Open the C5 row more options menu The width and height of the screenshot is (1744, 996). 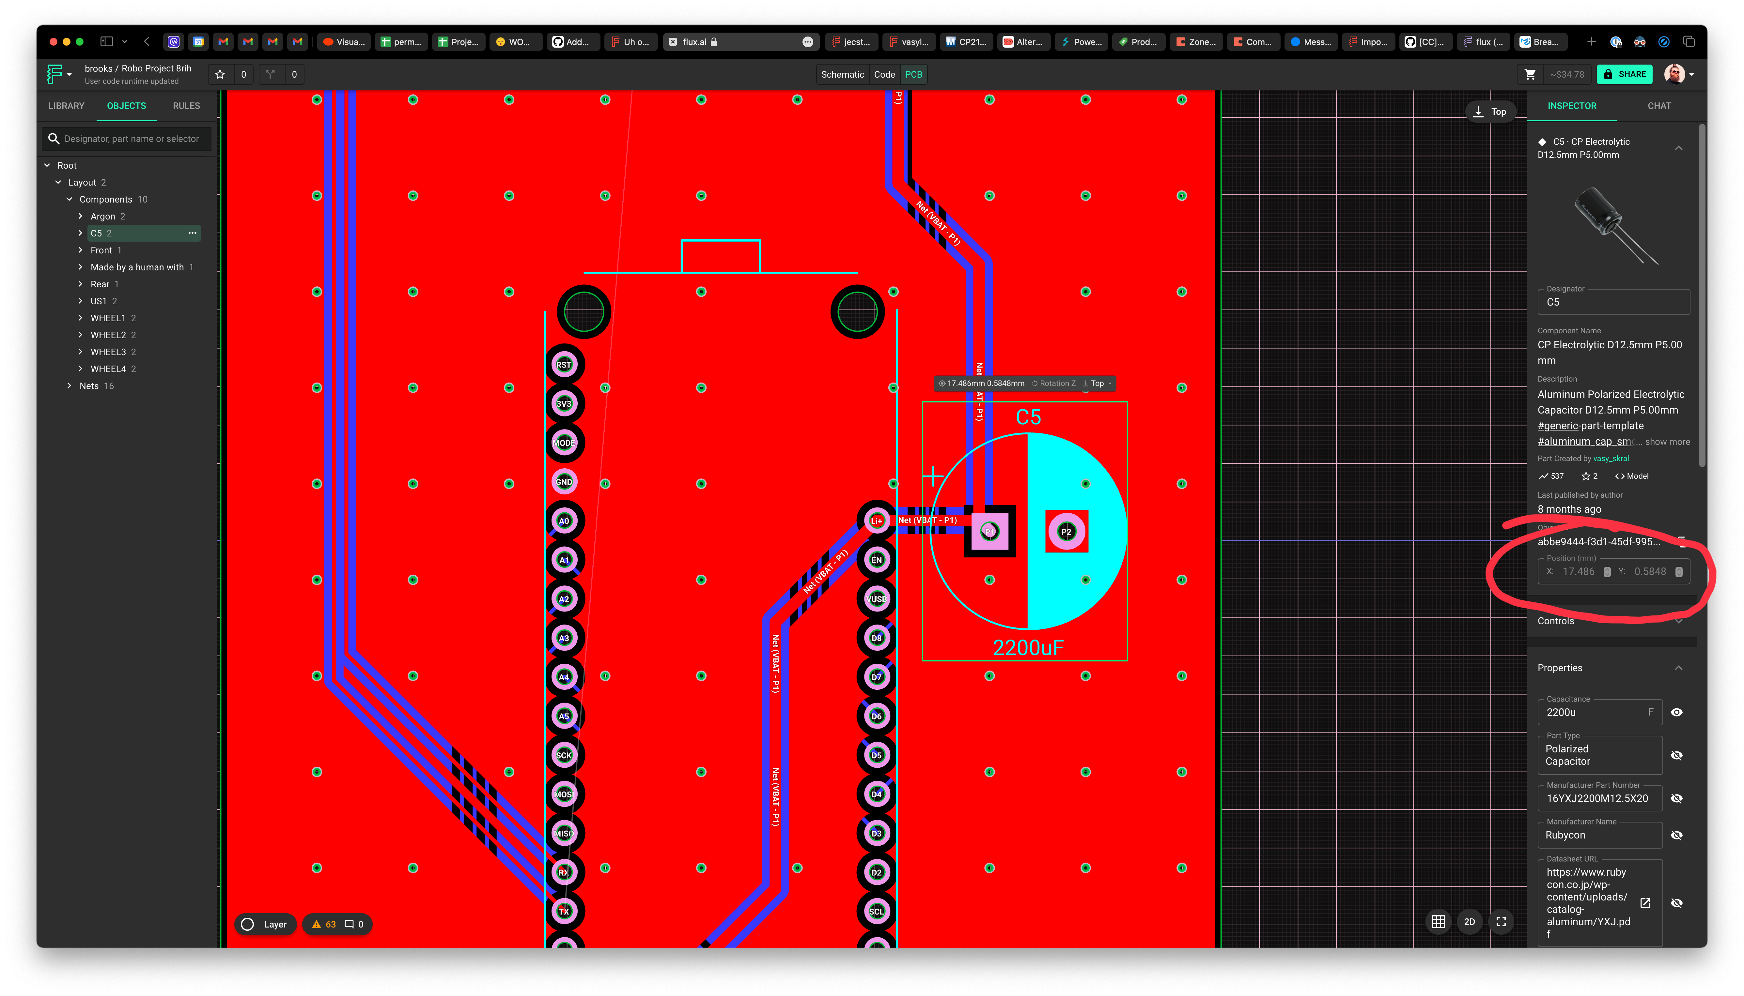tap(192, 233)
